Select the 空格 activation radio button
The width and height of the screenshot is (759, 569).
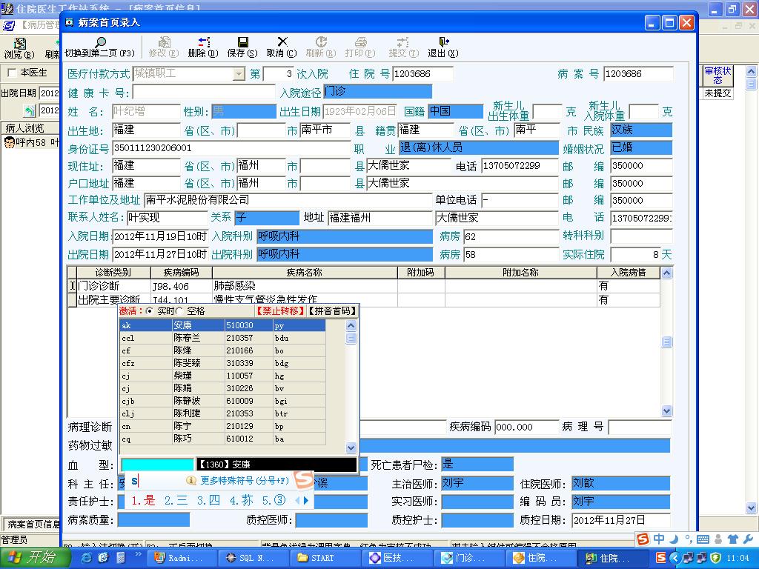179,310
